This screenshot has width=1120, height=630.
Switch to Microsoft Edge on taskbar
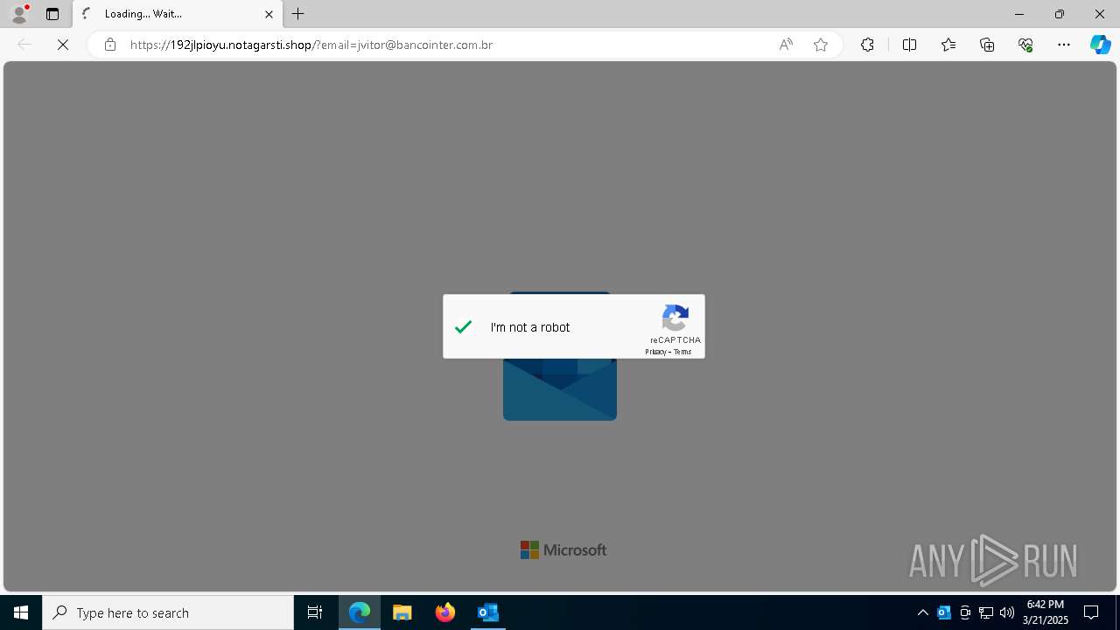tap(360, 612)
